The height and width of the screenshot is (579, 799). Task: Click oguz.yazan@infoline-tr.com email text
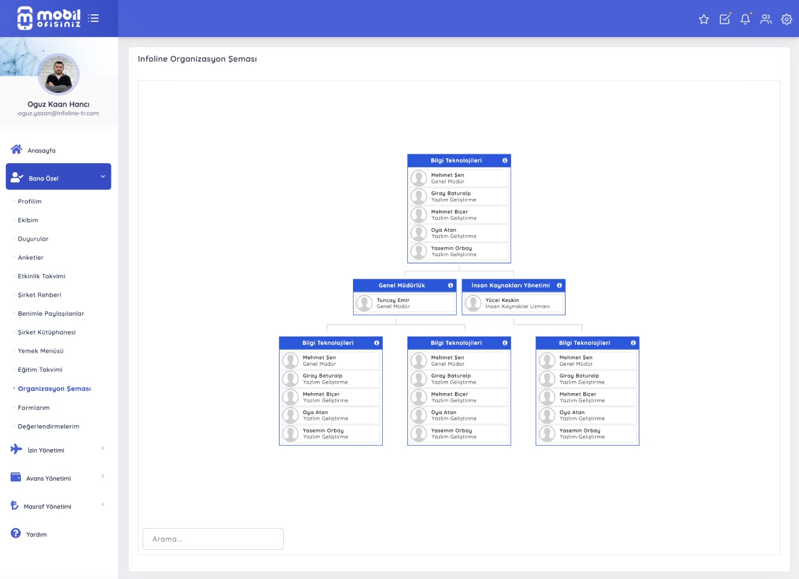[x=58, y=113]
